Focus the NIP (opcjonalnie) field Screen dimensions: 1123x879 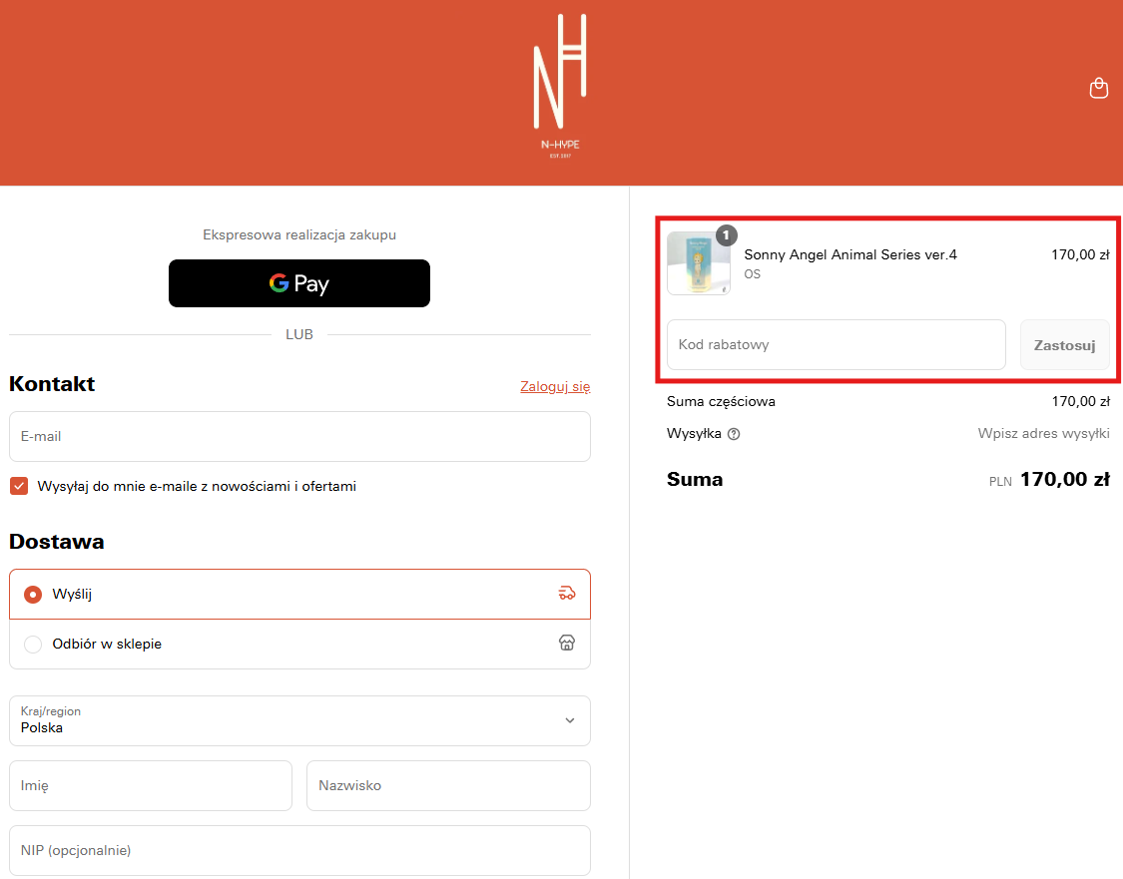pos(299,850)
